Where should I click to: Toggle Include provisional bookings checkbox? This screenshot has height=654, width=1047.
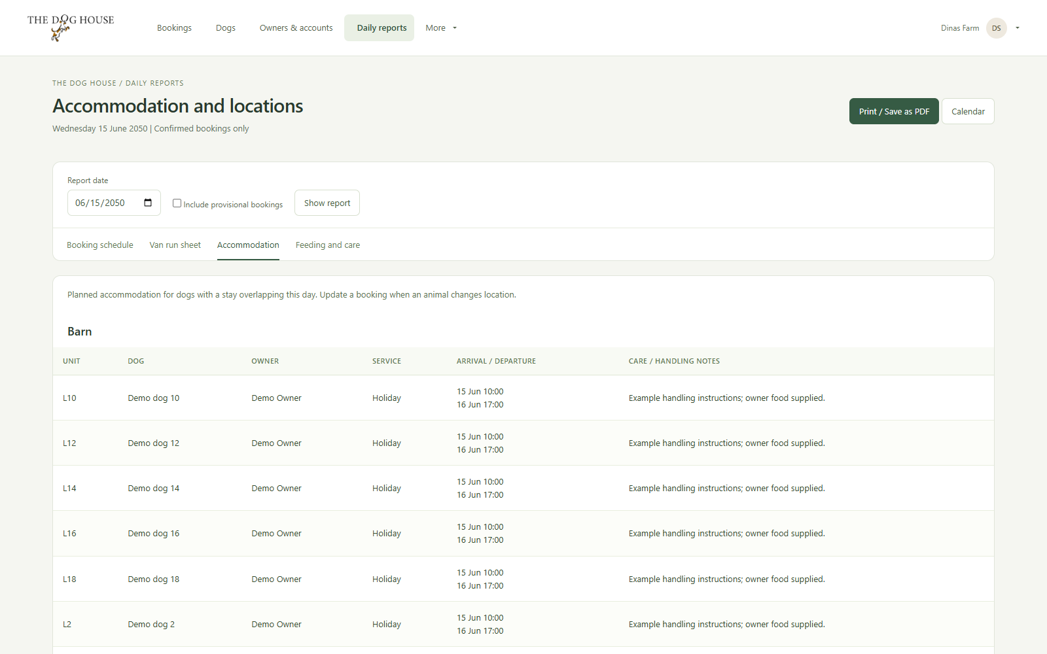[177, 203]
